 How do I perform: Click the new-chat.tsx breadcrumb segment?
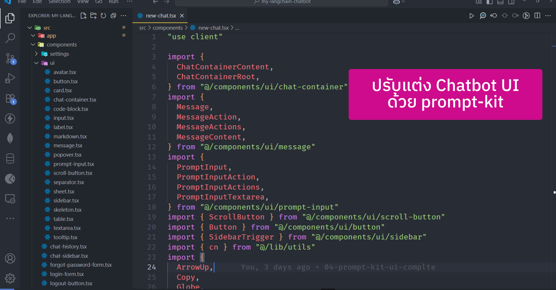coord(213,28)
